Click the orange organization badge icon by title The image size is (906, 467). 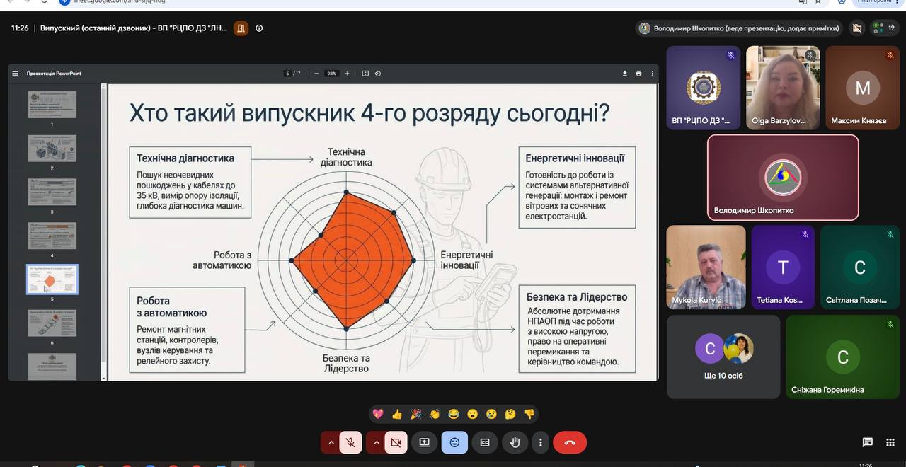(241, 28)
